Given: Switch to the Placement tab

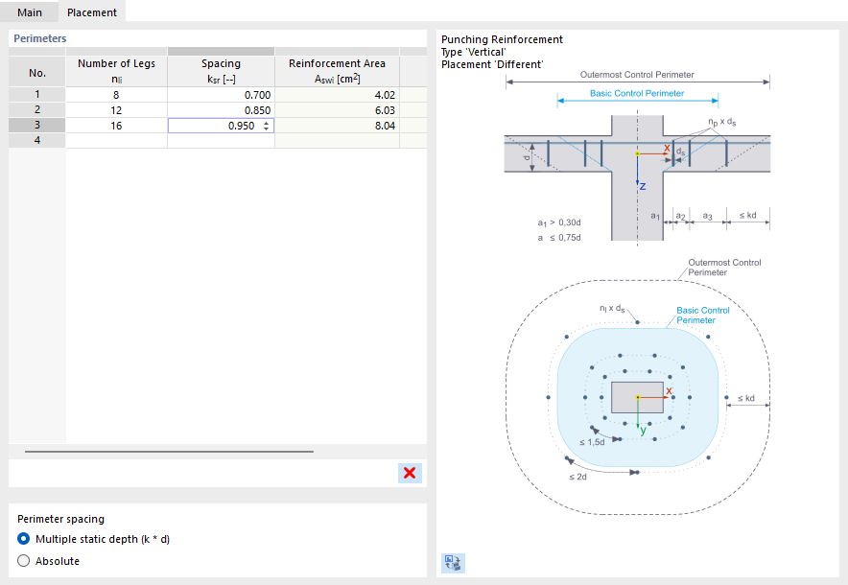Looking at the screenshot, I should (x=92, y=13).
